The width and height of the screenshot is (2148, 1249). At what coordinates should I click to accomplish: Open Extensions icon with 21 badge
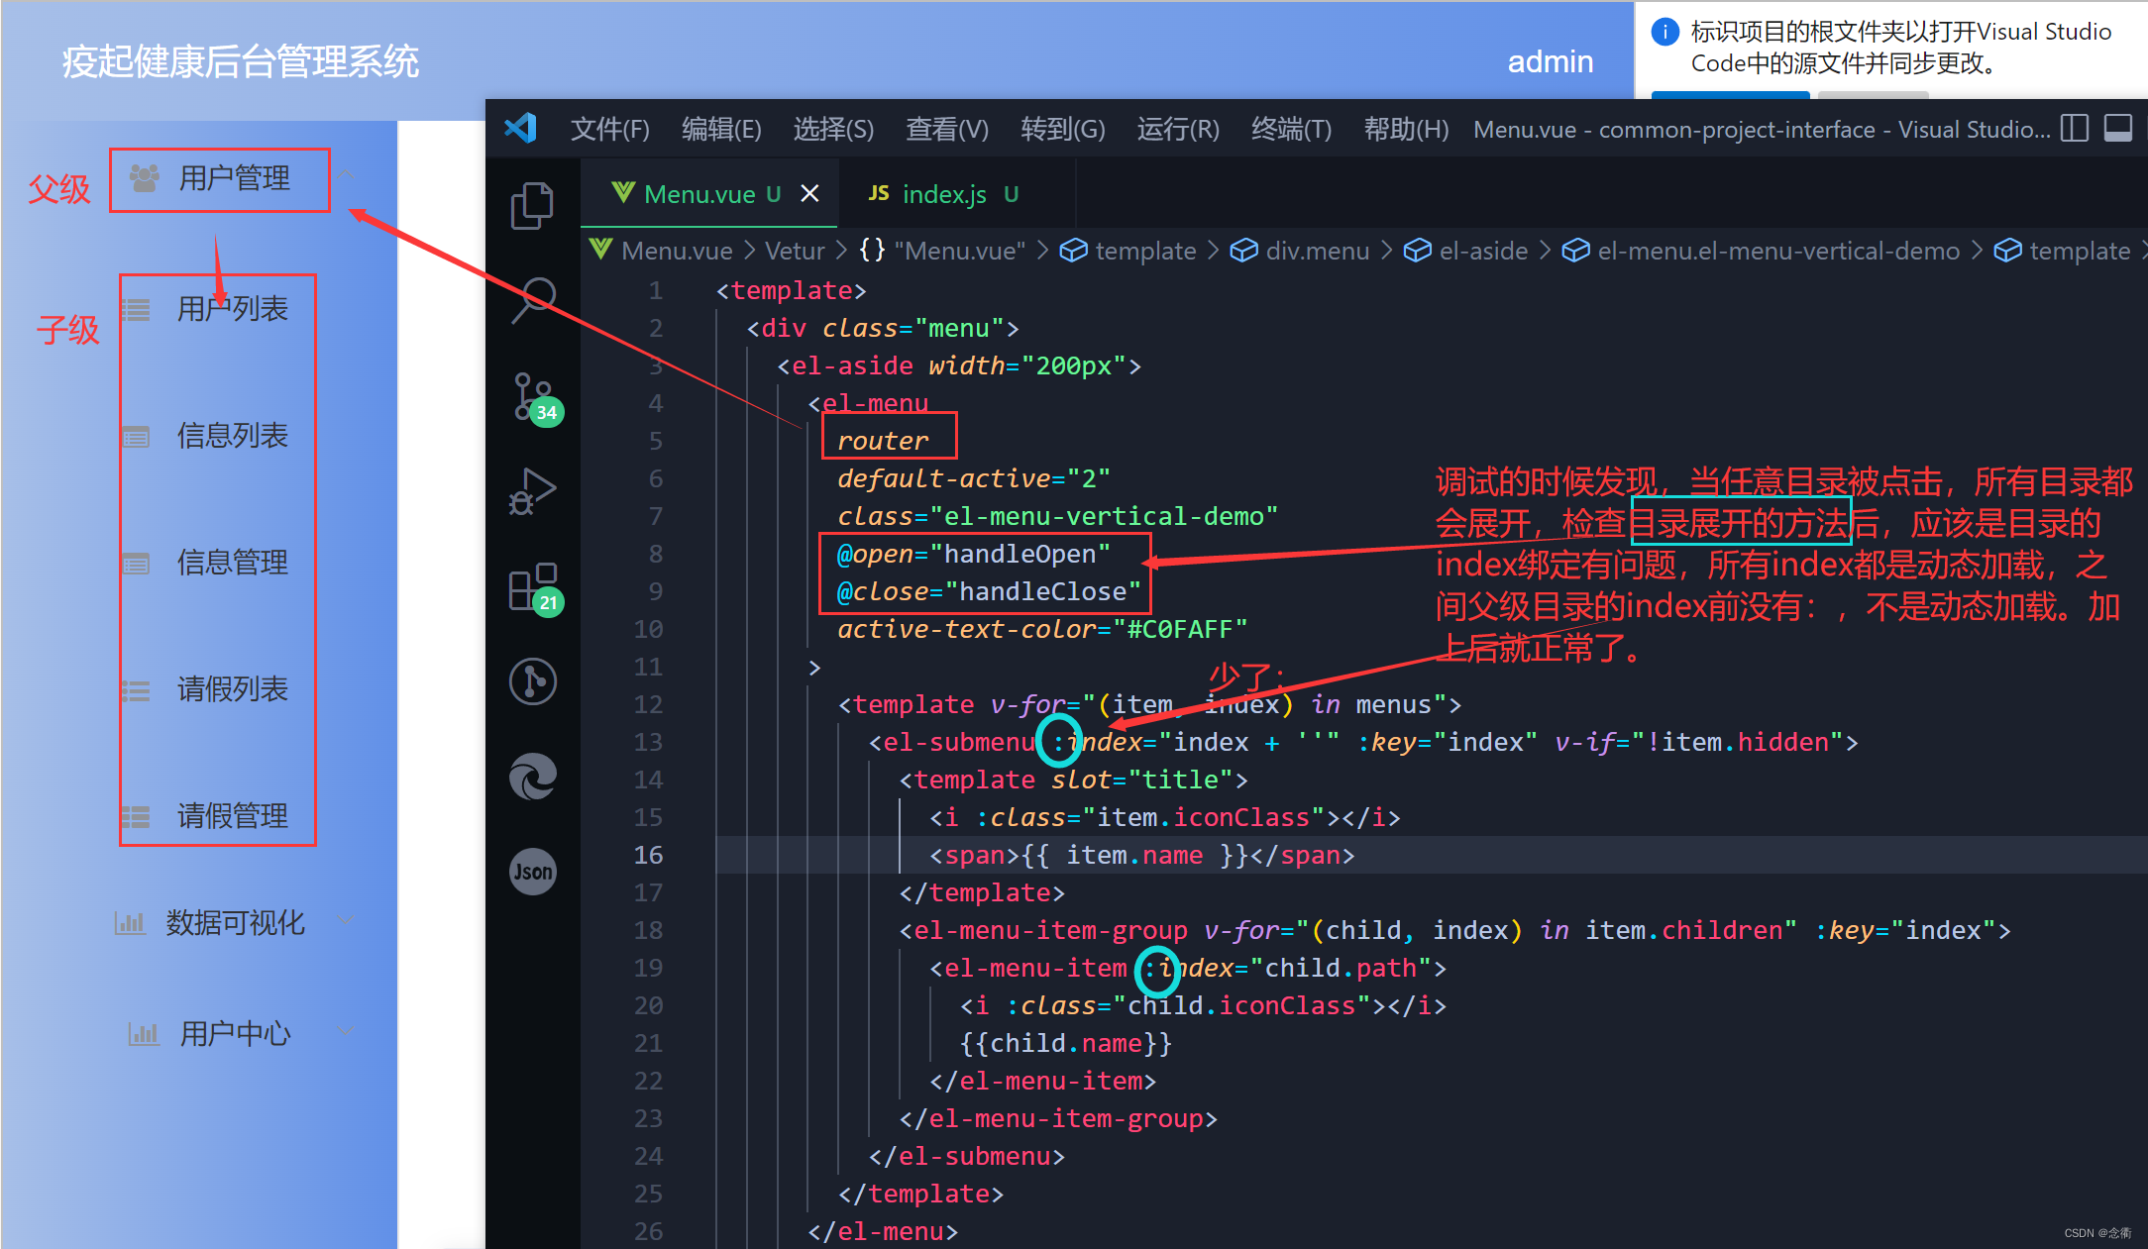click(x=533, y=588)
